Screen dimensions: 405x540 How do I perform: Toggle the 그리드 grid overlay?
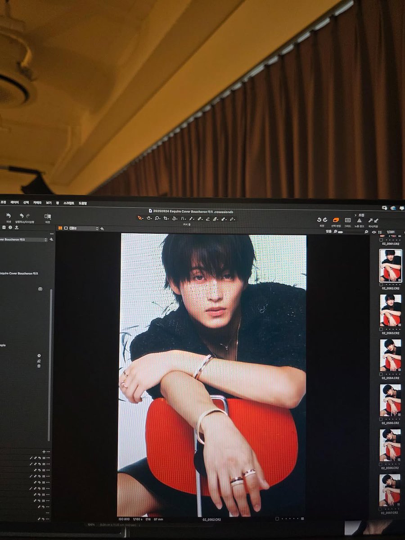pos(347,220)
